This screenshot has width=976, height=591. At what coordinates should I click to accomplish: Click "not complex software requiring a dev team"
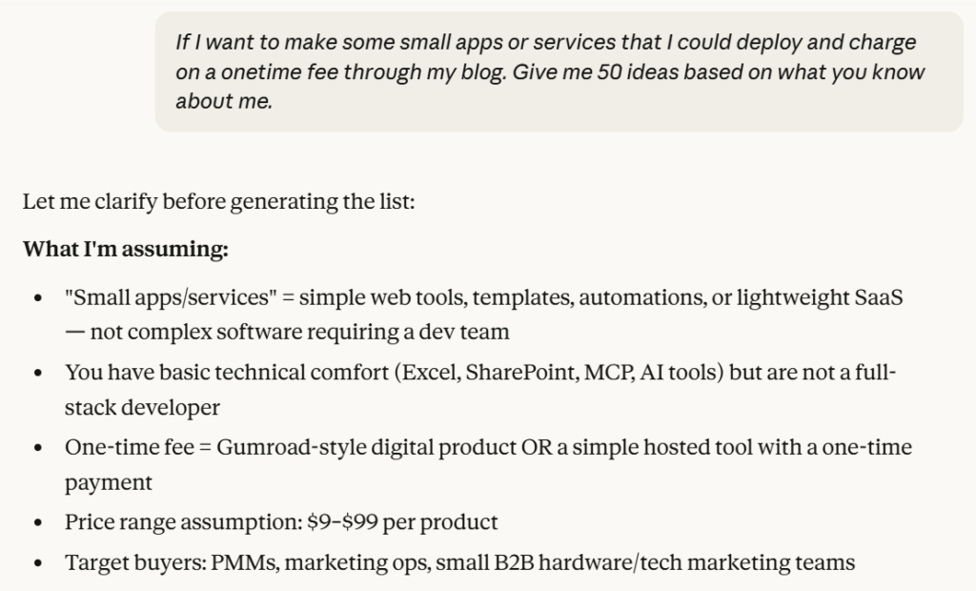click(299, 332)
